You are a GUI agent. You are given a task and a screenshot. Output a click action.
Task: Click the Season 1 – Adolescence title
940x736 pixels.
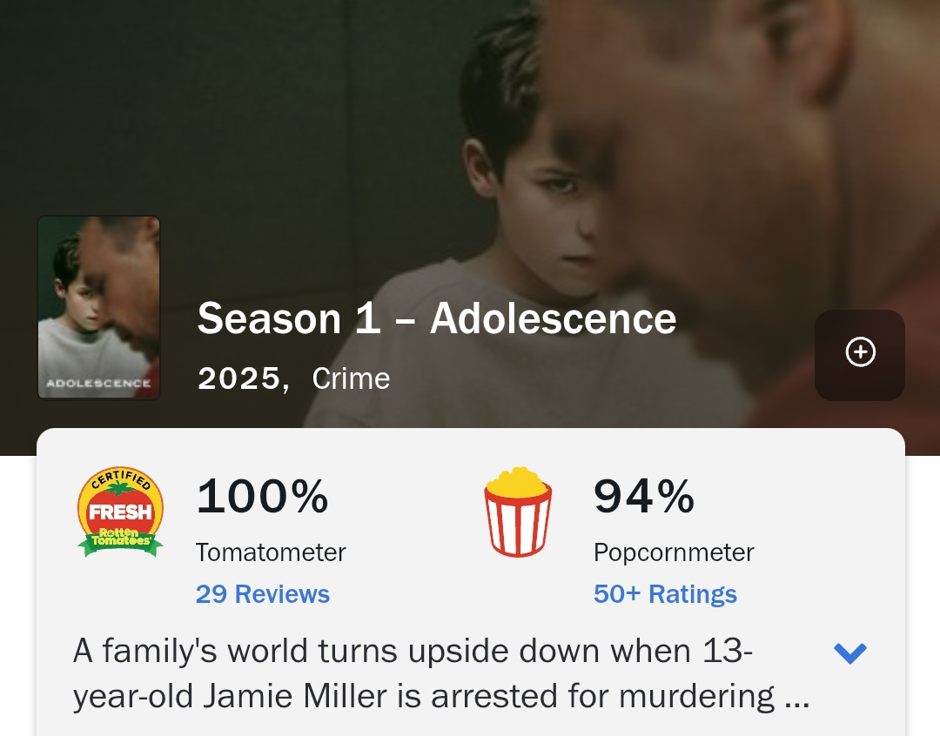click(x=436, y=318)
